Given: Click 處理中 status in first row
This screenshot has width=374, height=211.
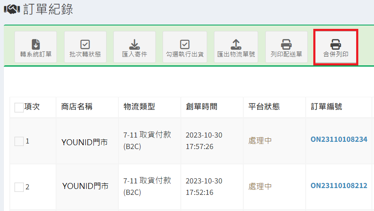Looking at the screenshot, I should (260, 140).
